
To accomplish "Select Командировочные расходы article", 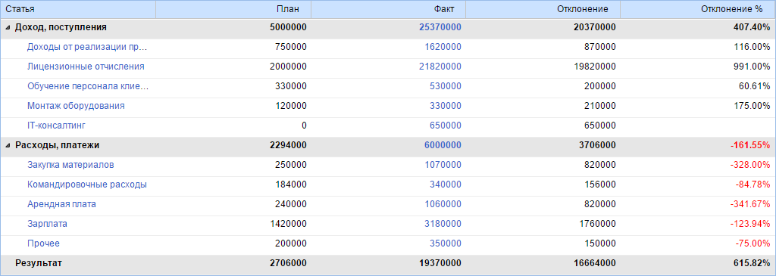I will (87, 185).
